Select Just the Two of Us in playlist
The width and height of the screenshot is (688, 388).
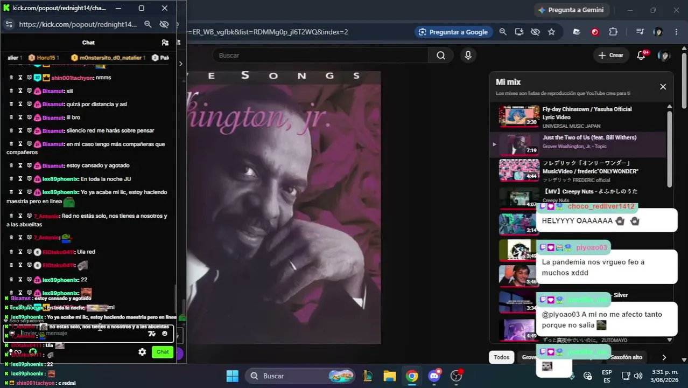click(579, 144)
